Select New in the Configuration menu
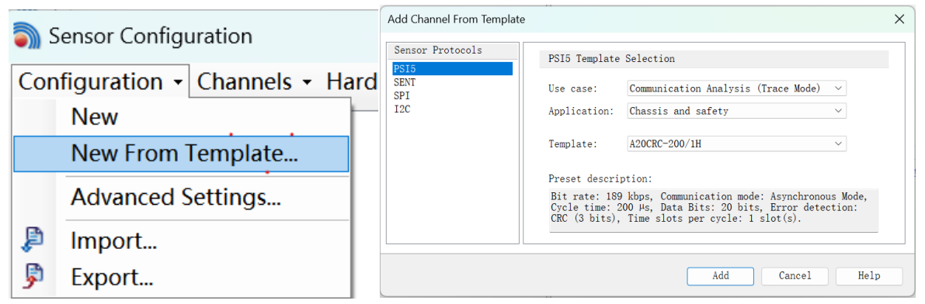This screenshot has width=925, height=304. (95, 116)
